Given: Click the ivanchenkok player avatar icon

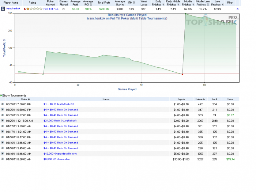Looking at the screenshot, I should click(x=3, y=9).
